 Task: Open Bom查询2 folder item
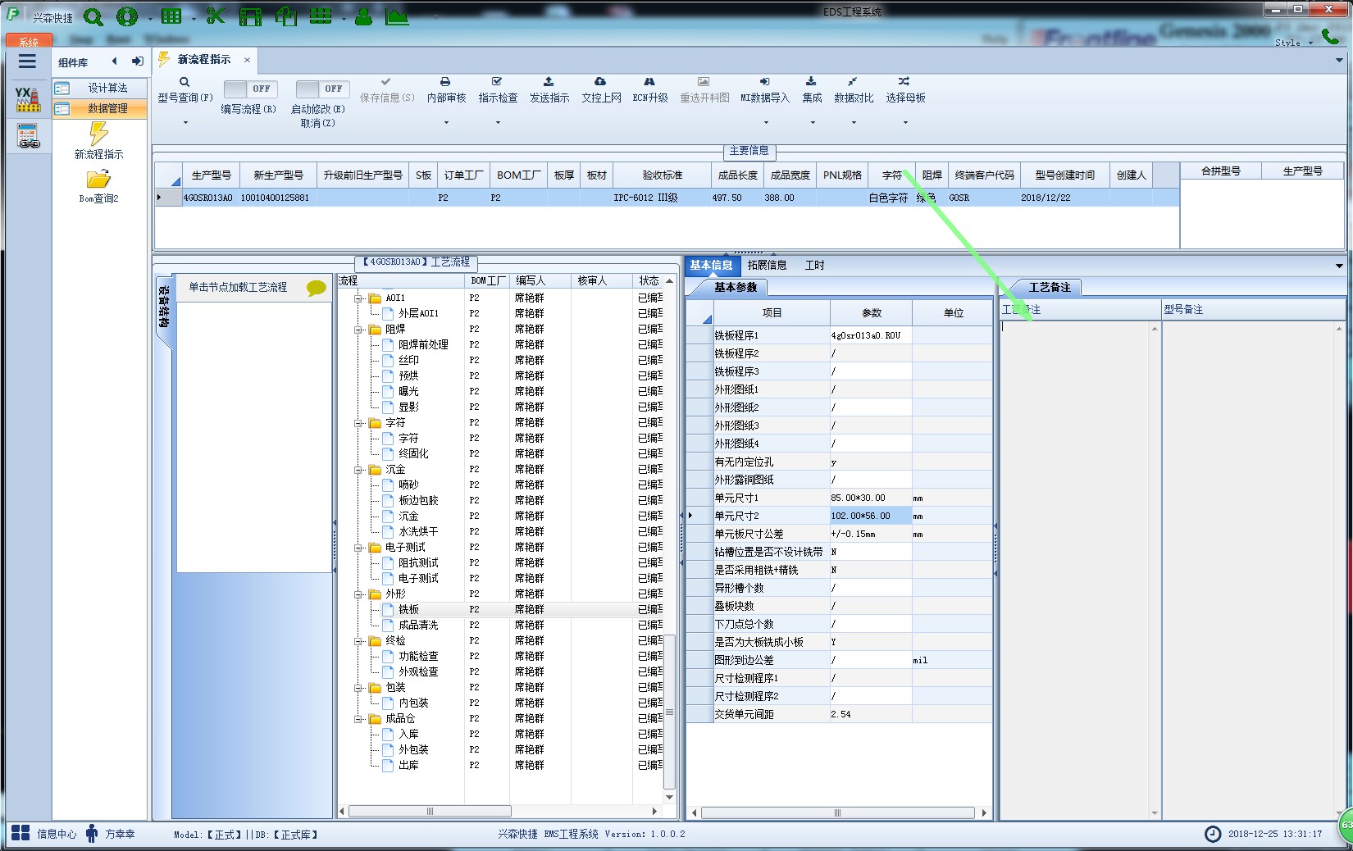click(x=98, y=186)
